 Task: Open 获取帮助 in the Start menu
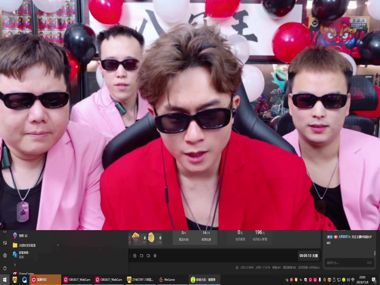21,255
